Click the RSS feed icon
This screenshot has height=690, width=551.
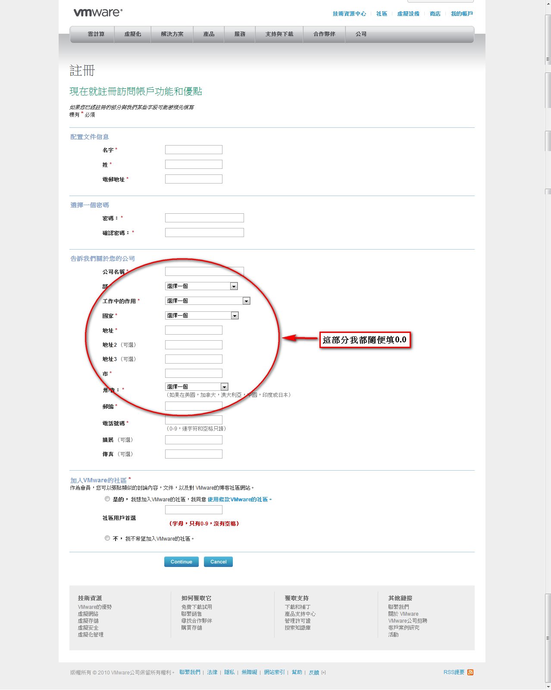coord(470,672)
